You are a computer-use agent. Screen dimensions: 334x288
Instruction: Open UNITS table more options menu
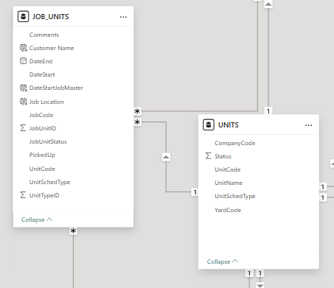(309, 125)
